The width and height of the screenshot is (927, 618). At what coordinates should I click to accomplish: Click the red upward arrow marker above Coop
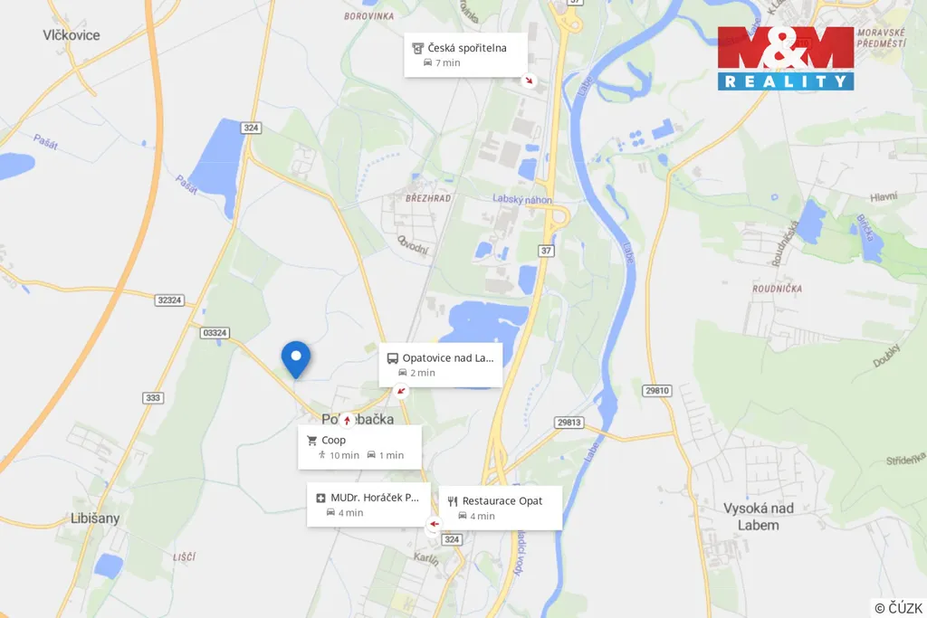coord(347,421)
